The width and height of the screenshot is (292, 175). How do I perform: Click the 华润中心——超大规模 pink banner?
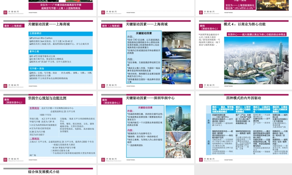257,34
